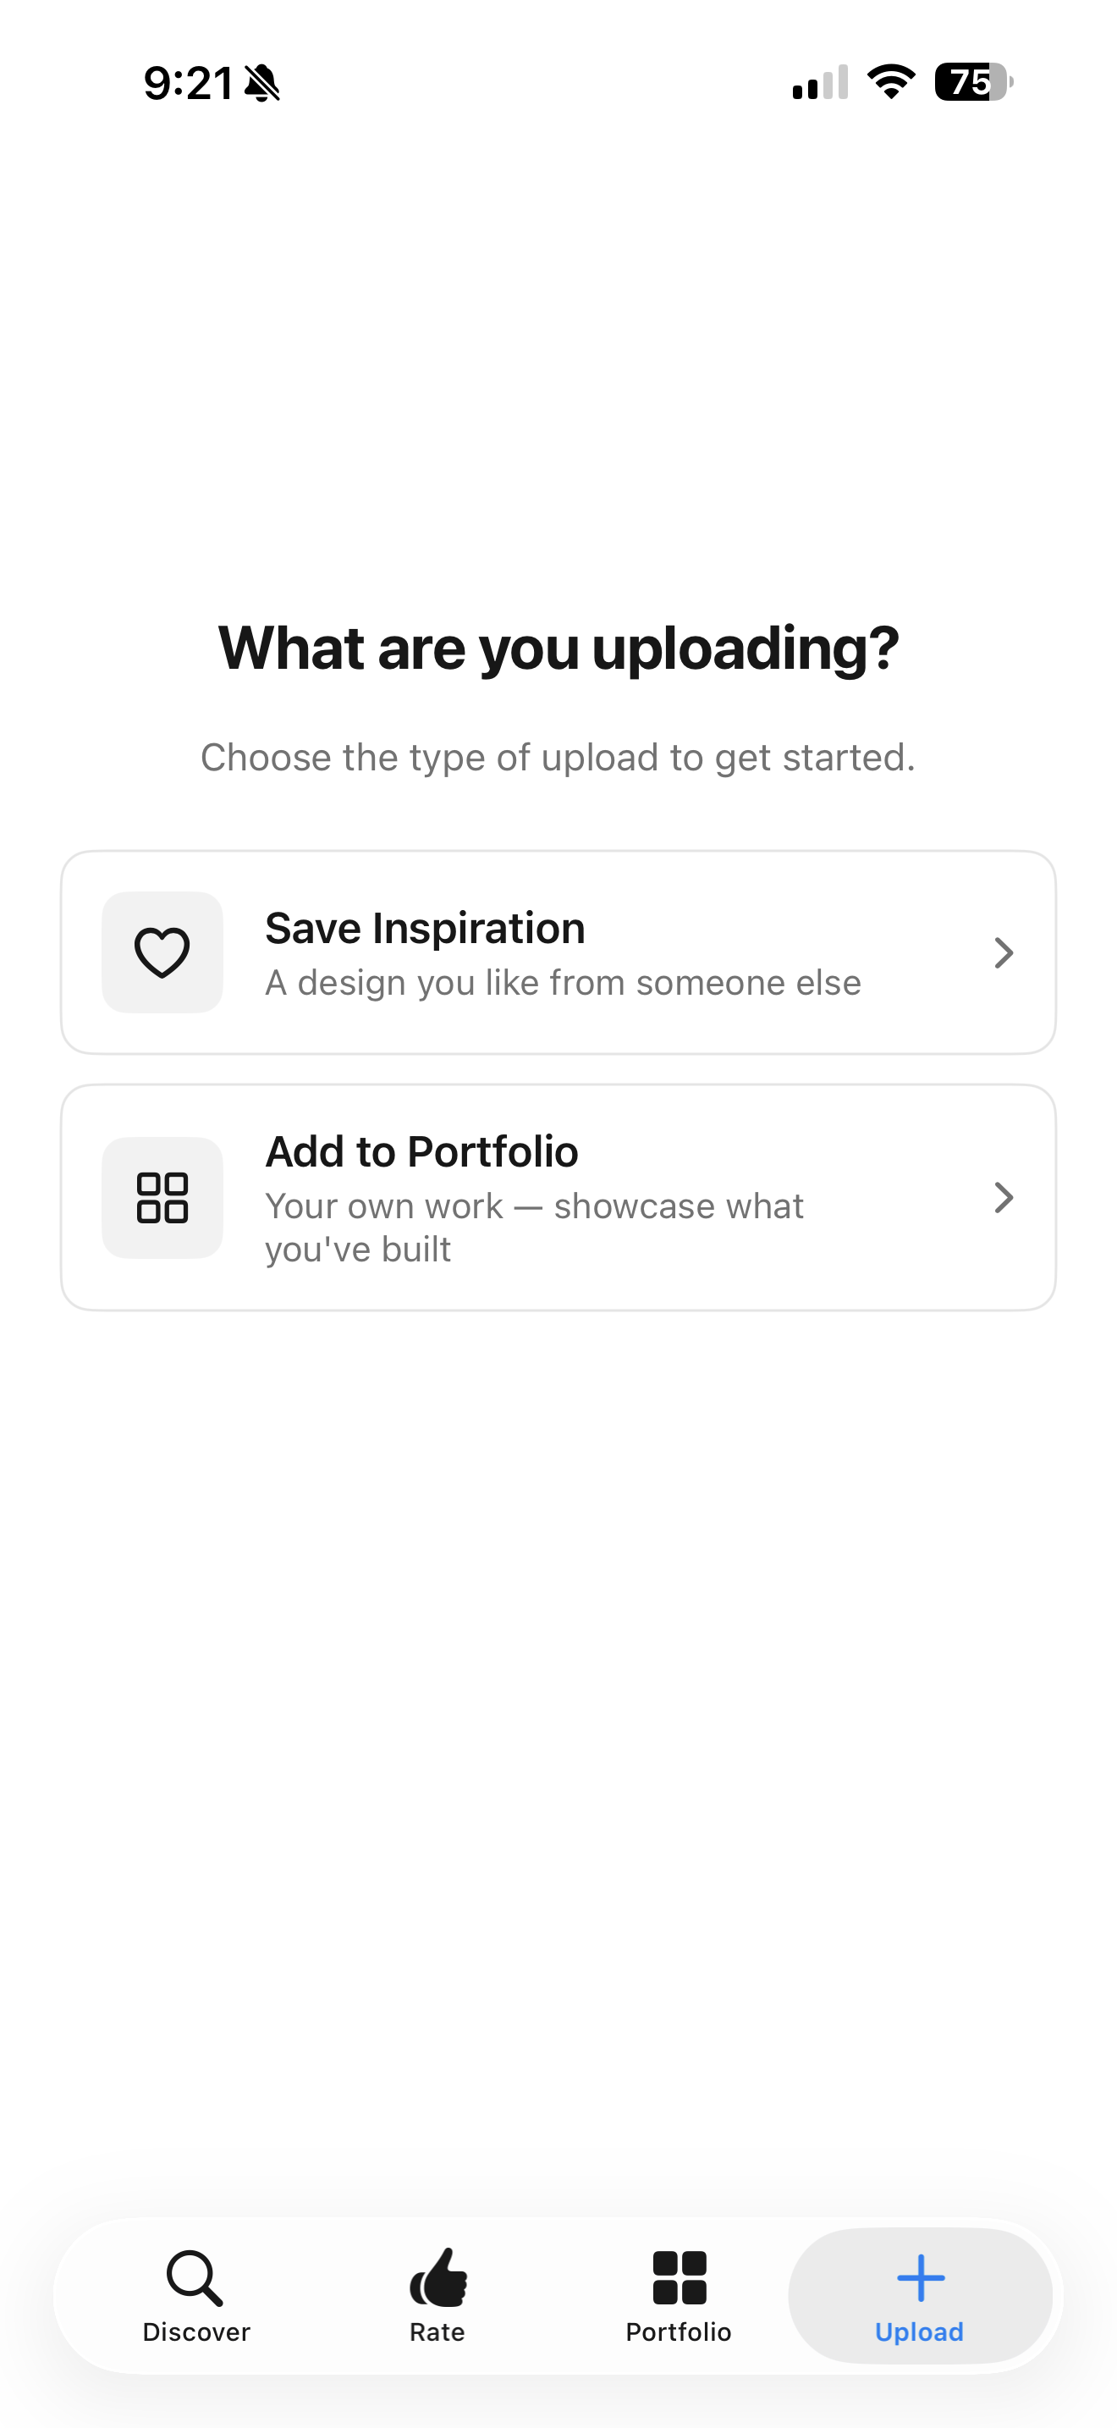
Task: Expand Save Inspiration using its chevron arrow
Action: [x=1004, y=953]
